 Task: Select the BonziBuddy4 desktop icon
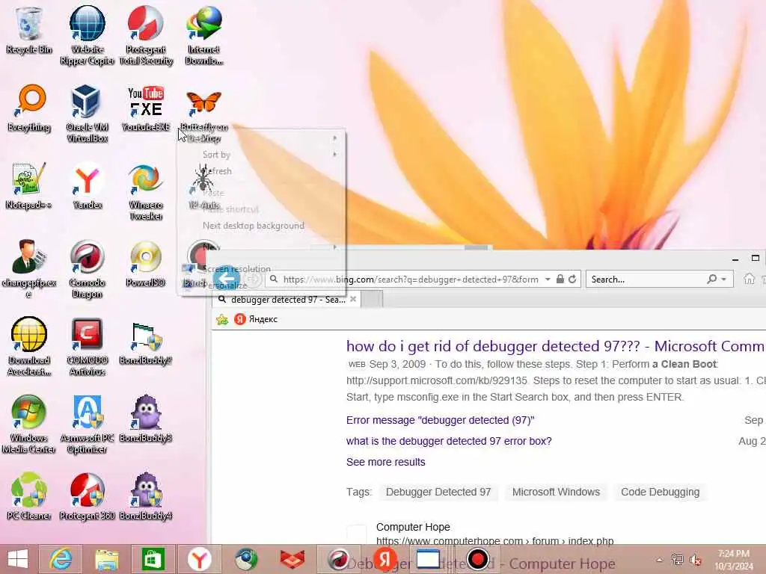(x=146, y=496)
